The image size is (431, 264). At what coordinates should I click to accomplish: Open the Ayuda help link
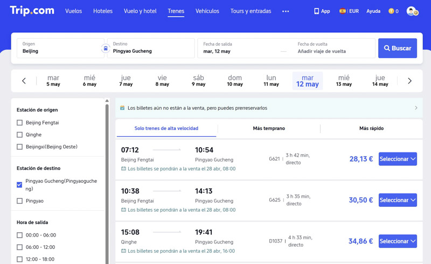[x=373, y=11]
